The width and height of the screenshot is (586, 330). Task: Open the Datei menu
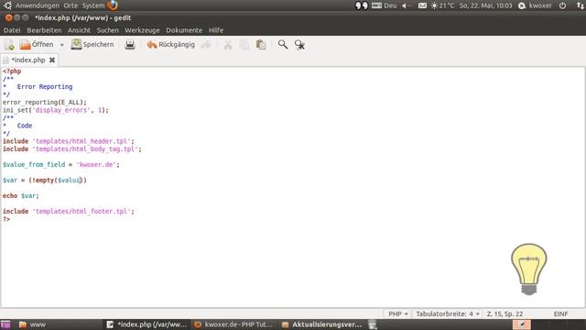coord(12,30)
